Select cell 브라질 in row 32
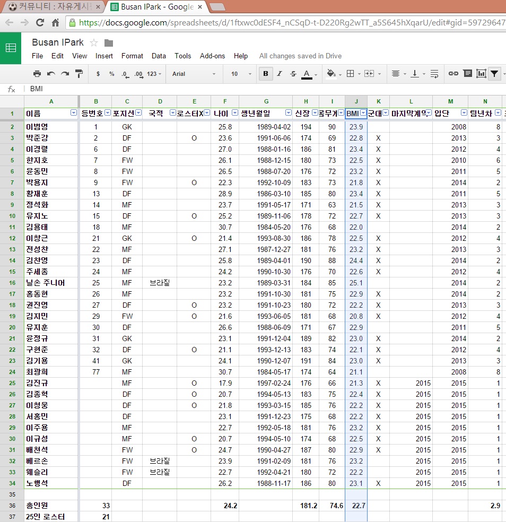Image resolution: width=506 pixels, height=522 pixels. pyautogui.click(x=160, y=461)
